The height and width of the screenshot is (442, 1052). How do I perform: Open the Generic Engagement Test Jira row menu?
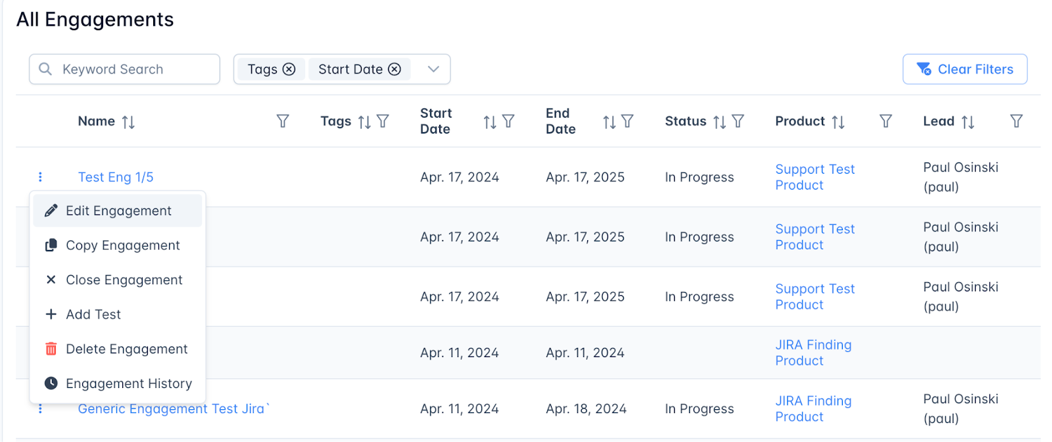(40, 409)
